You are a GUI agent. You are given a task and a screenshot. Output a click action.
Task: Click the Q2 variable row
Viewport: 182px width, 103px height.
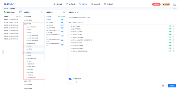pyautogui.click(x=55, y=25)
